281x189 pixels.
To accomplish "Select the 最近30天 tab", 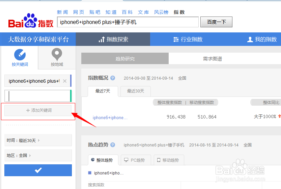I will pyautogui.click(x=136, y=91).
